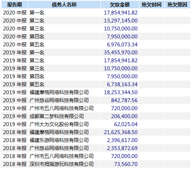Select amount 35,455,970.00 in 2019 年报
191x169 pixels.
pyautogui.click(x=121, y=52)
